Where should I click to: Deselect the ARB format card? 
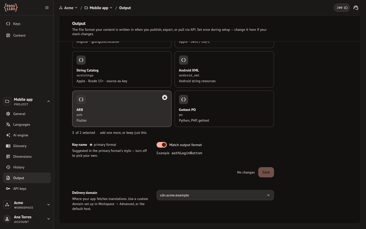tap(122, 109)
